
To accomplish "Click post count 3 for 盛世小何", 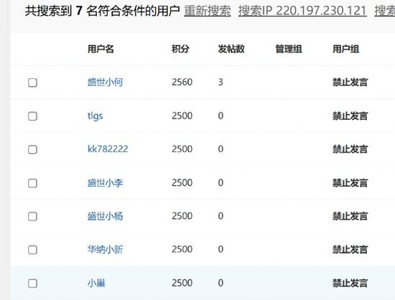I will pos(220,82).
